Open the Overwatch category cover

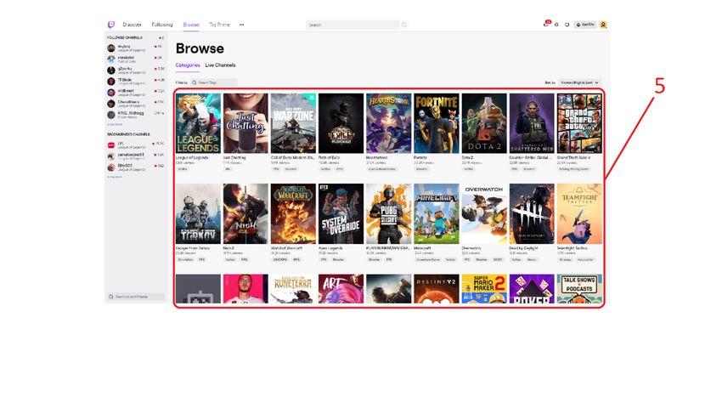[x=484, y=214]
